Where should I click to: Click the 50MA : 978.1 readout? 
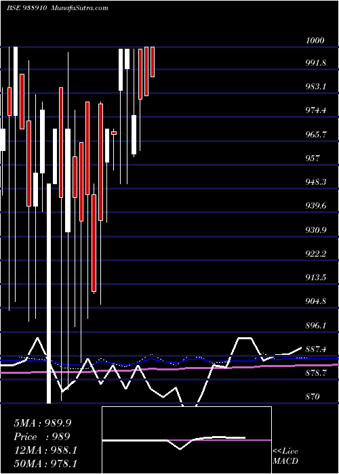point(45,464)
